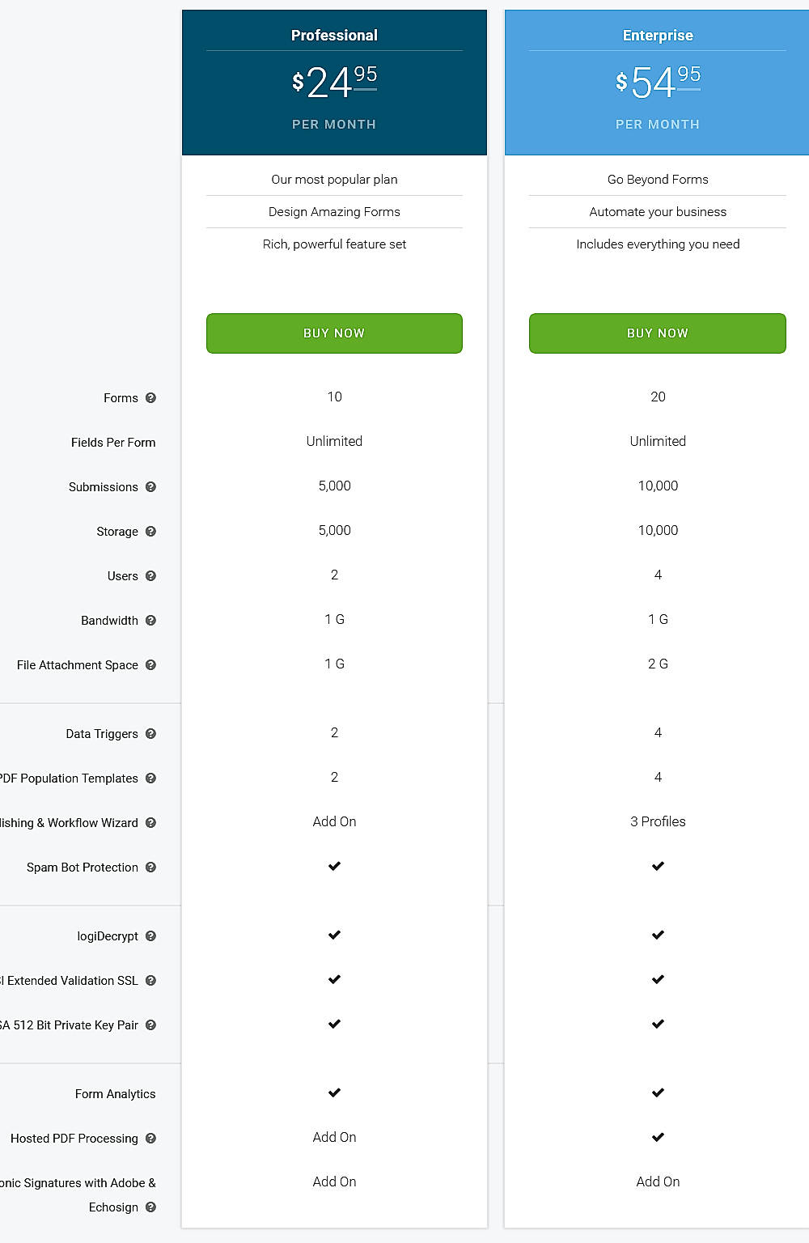Open the Data Triggers question mark icon
809x1243 pixels.
pos(150,733)
